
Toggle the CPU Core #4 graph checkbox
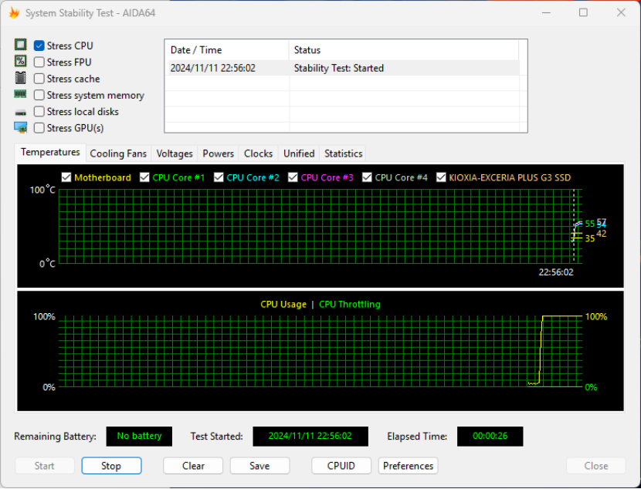pos(367,177)
